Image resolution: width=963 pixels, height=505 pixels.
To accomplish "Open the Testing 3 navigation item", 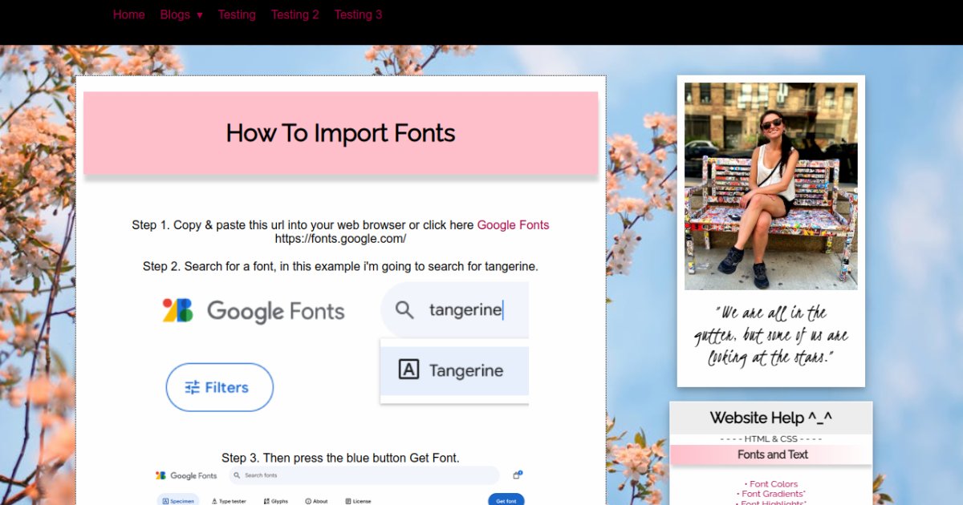I will click(x=358, y=14).
